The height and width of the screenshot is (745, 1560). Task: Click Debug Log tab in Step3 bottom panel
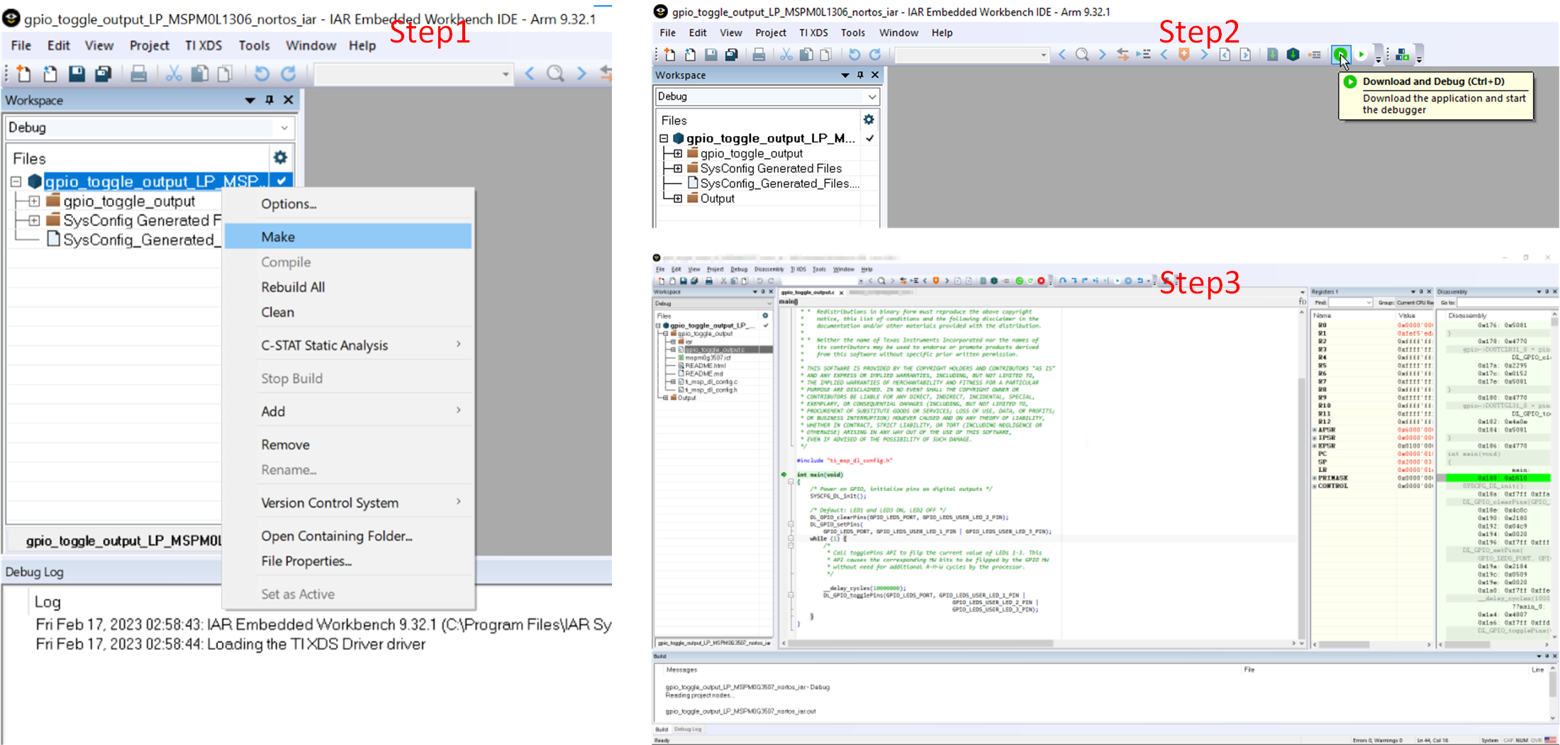(687, 729)
